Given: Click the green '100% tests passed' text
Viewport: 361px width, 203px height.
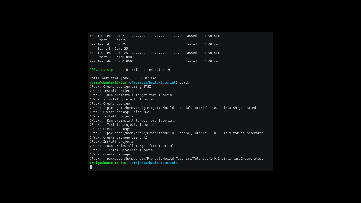Looking at the screenshot, I should point(106,70).
